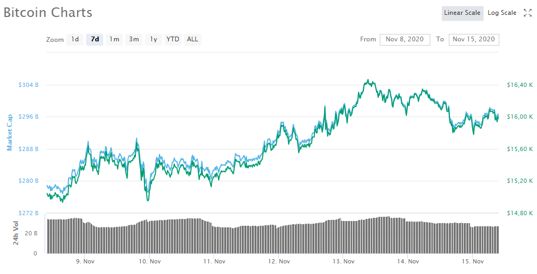Image resolution: width=537 pixels, height=274 pixels.
Task: Click the 24h Vol axis label
Action: (16, 233)
